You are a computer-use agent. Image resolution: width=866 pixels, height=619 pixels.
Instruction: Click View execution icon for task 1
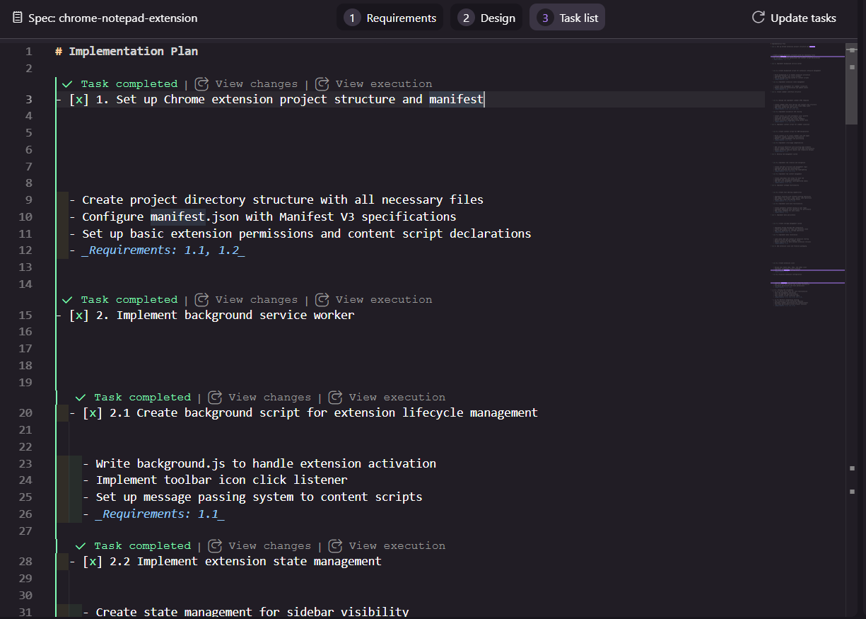[x=322, y=83]
